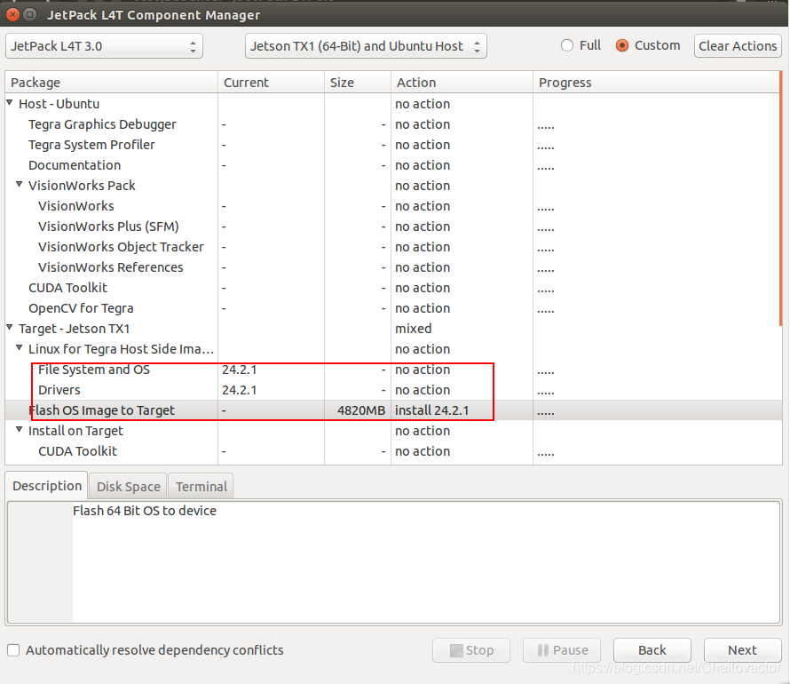Click the Progress column header
The width and height of the screenshot is (790, 684).
(656, 82)
